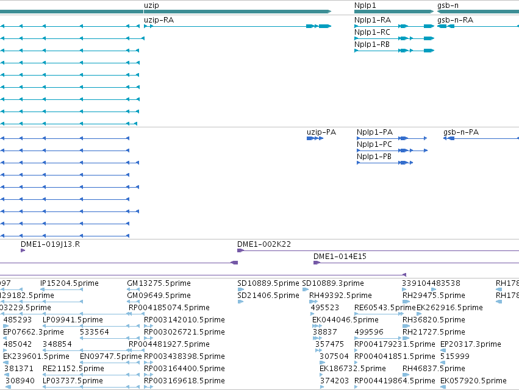This screenshot has width=519, height=390.
Task: Select the Nplp1-RC transcript label
Action: click(373, 32)
